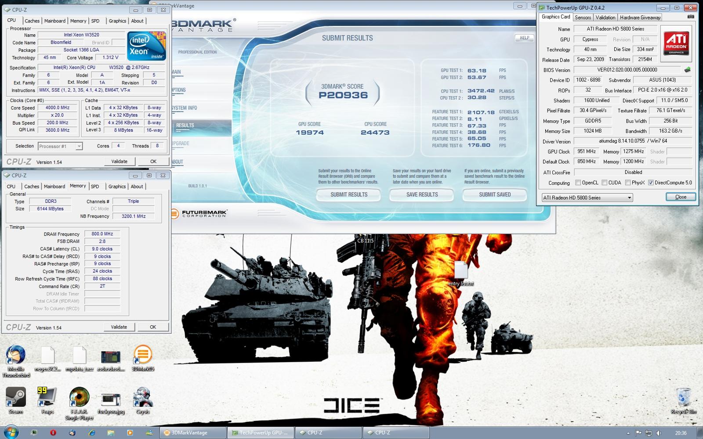Open the negenSC2 file on the desktop

tap(47, 359)
